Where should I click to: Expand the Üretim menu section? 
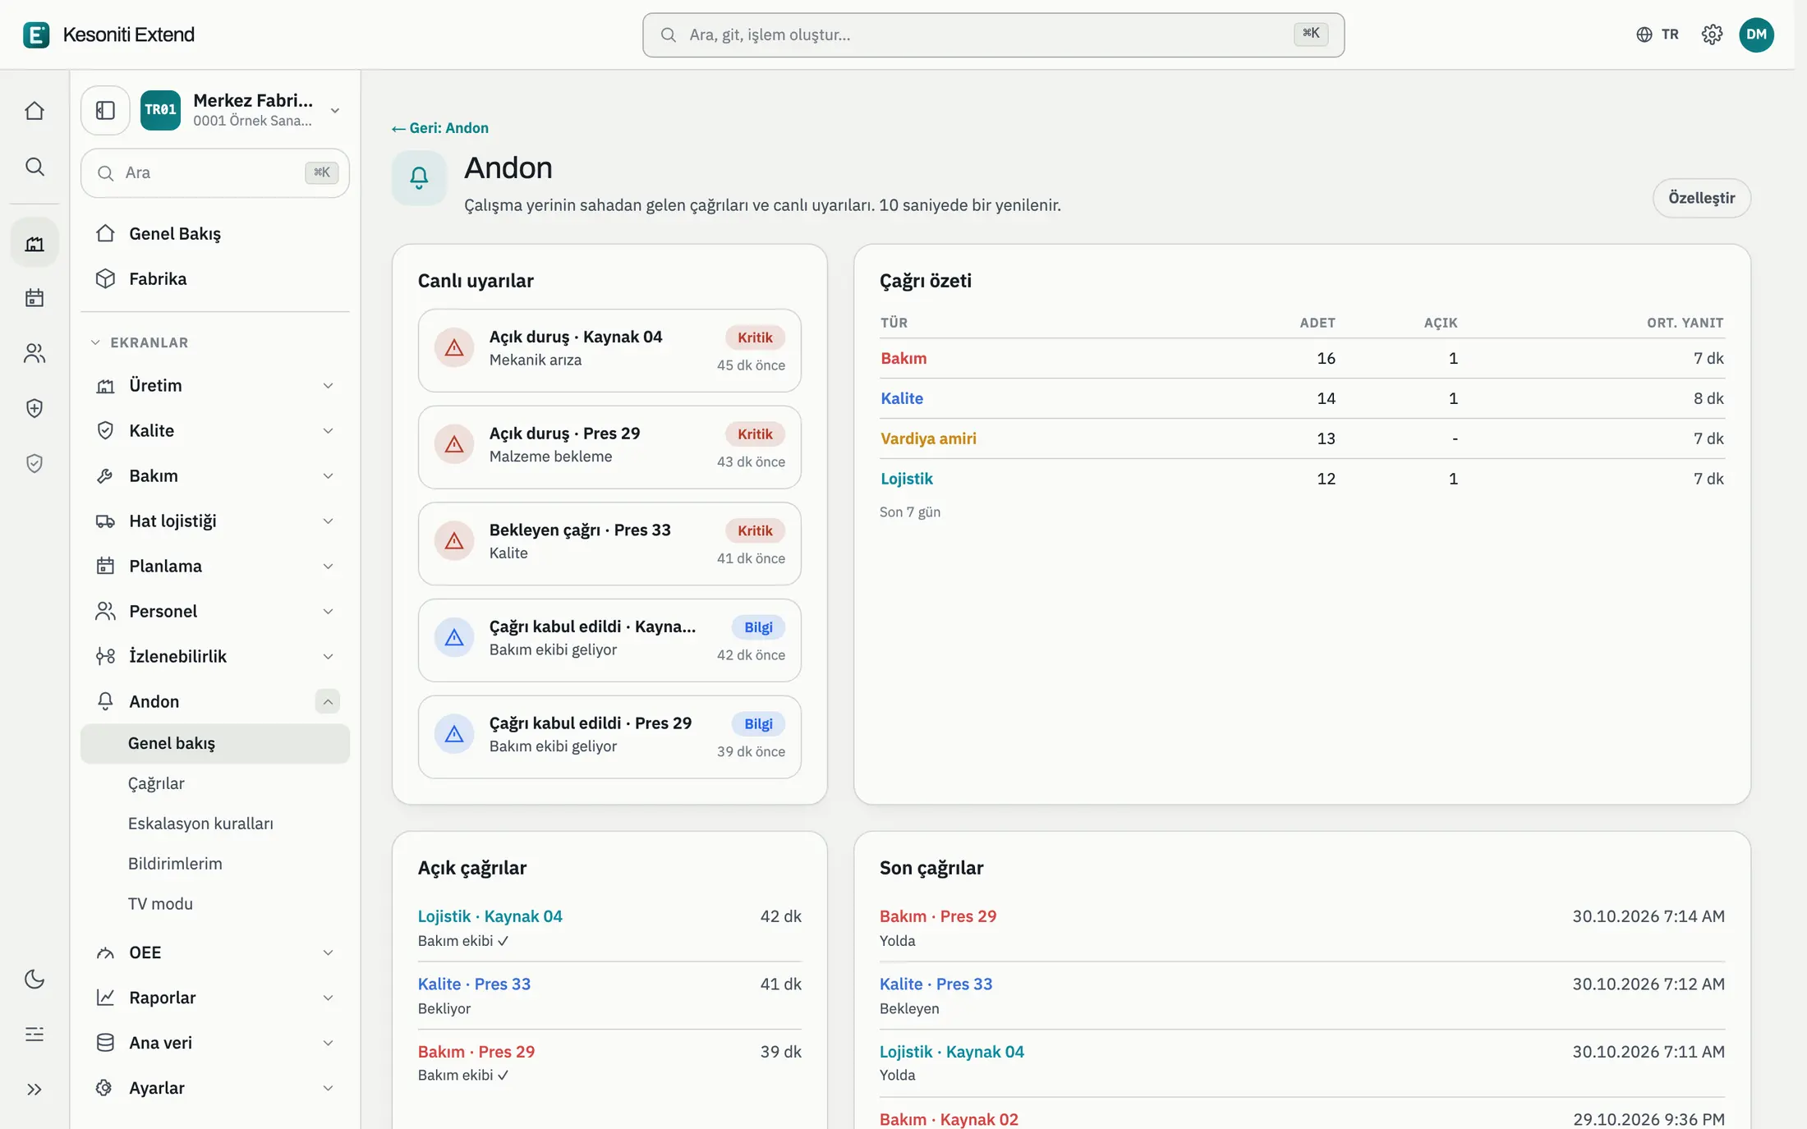[215, 386]
